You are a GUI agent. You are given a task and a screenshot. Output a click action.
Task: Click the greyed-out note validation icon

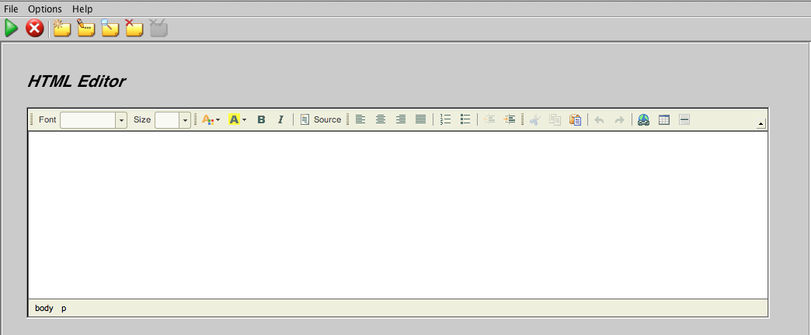[x=158, y=28]
